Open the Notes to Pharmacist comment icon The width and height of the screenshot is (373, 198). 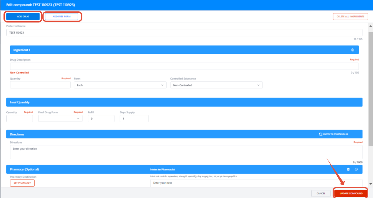pos(356,169)
